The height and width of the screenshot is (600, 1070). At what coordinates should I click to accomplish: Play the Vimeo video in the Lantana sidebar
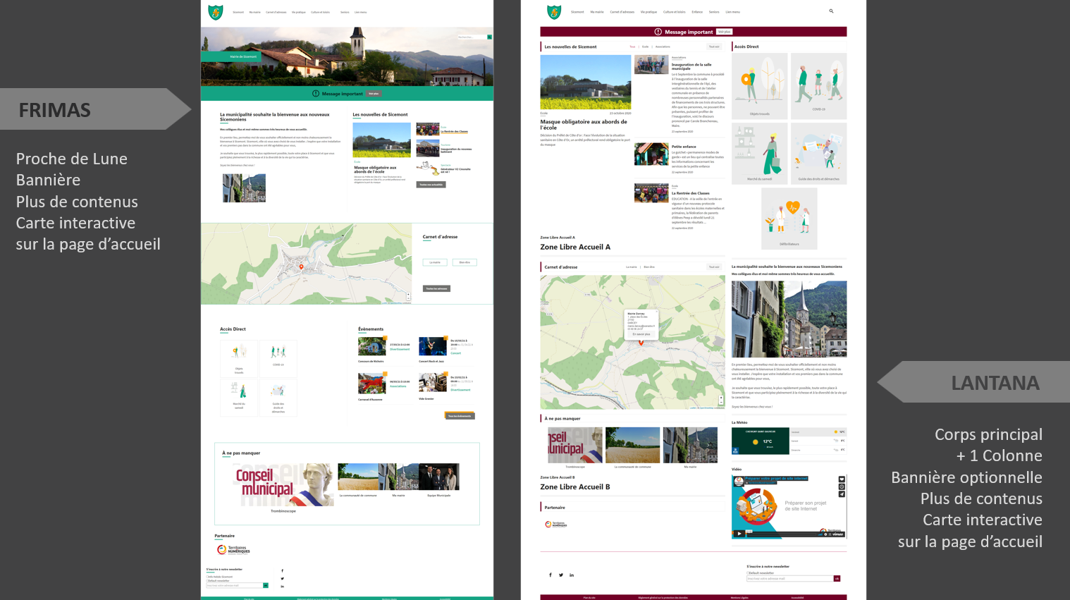739,534
